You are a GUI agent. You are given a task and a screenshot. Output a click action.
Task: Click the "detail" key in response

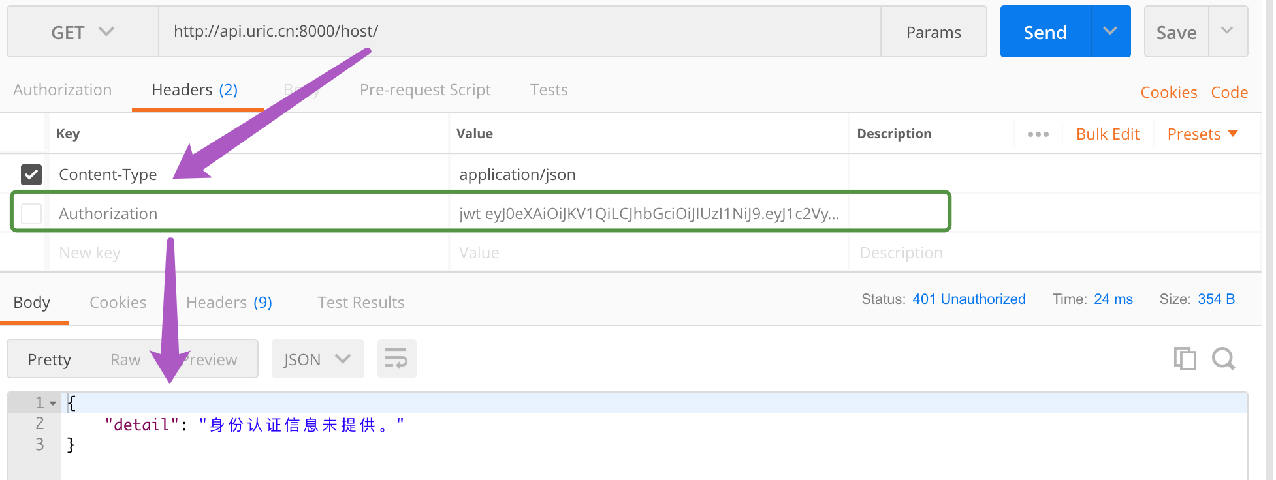142,425
